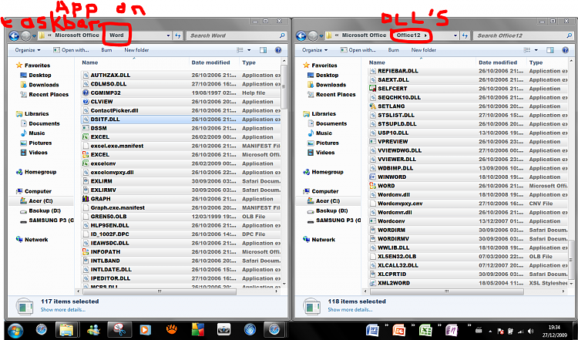Launch Excel from the quick launch toolbar
Screen dimensions: 578x340
pyautogui.click(x=425, y=331)
